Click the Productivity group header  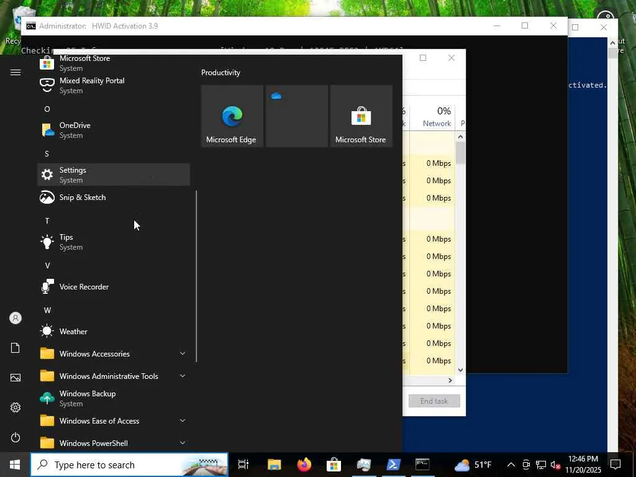(x=220, y=73)
